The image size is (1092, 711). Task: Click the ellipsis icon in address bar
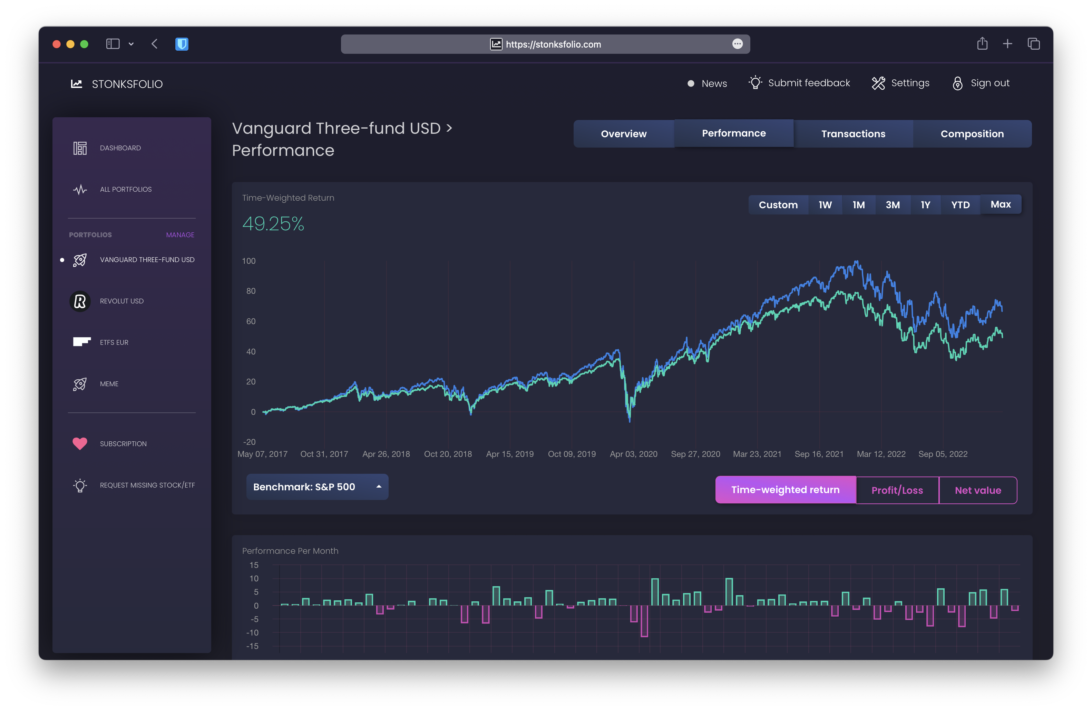[x=737, y=44]
